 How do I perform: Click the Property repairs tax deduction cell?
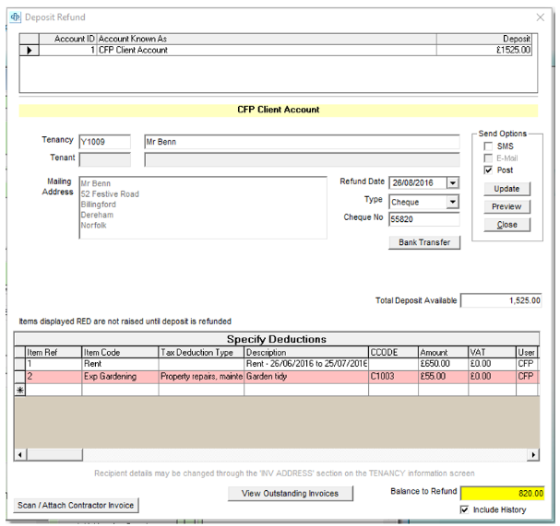point(201,377)
